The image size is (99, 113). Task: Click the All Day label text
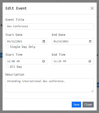[x=16, y=67]
